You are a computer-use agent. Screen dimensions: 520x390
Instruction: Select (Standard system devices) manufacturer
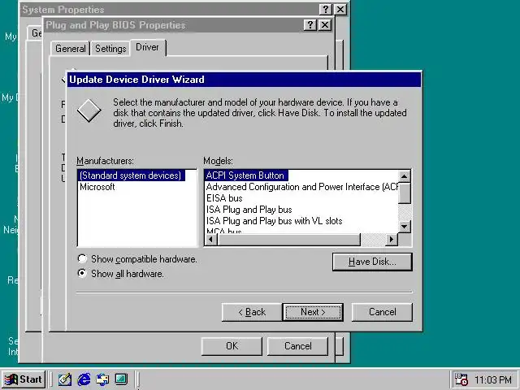[x=131, y=175]
